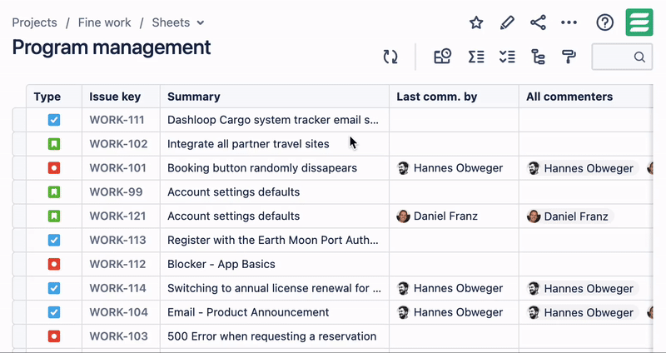The image size is (666, 353).
Task: Open the share icon
Action: [x=538, y=22]
